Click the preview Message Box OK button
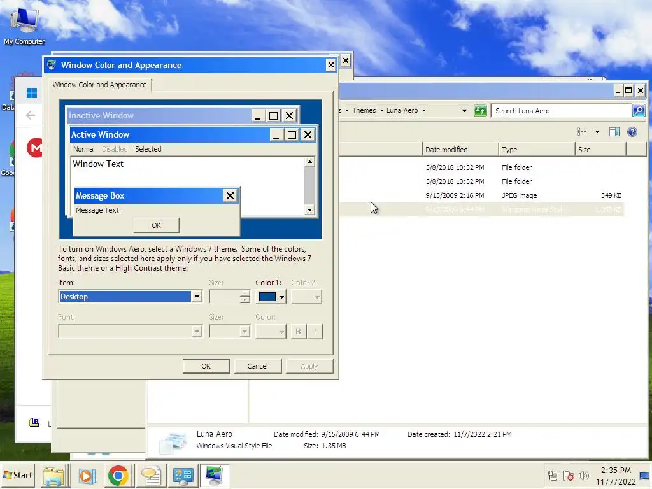The image size is (652, 489). pyautogui.click(x=157, y=225)
